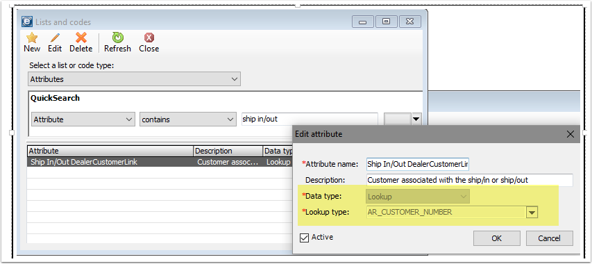Close the Lists and codes window
The image size is (592, 264).
tap(409, 22)
